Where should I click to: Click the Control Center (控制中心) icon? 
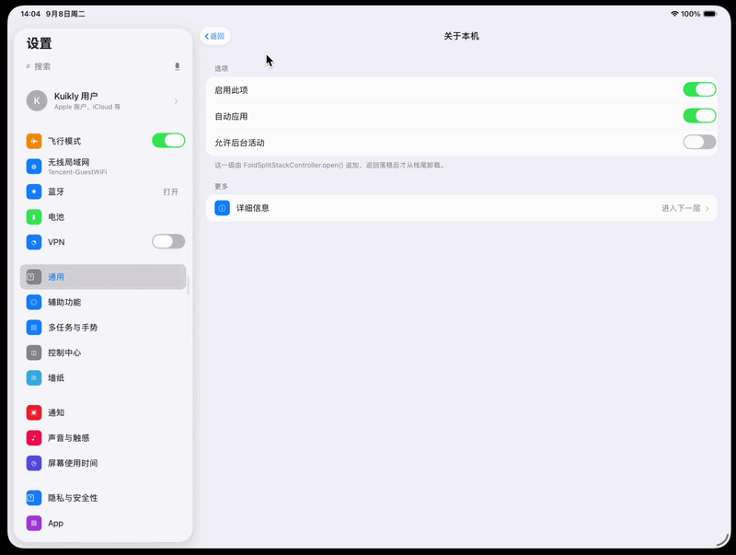(34, 353)
